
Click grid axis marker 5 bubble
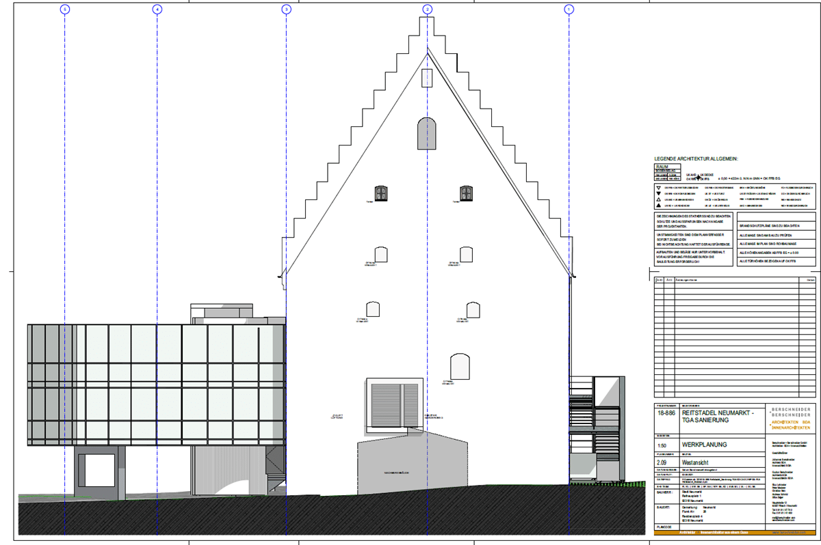tap(65, 10)
